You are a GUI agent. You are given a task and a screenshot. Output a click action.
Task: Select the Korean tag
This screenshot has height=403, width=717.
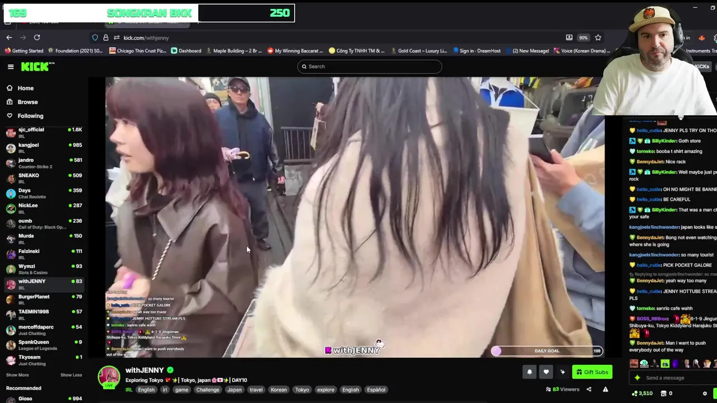coord(278,390)
